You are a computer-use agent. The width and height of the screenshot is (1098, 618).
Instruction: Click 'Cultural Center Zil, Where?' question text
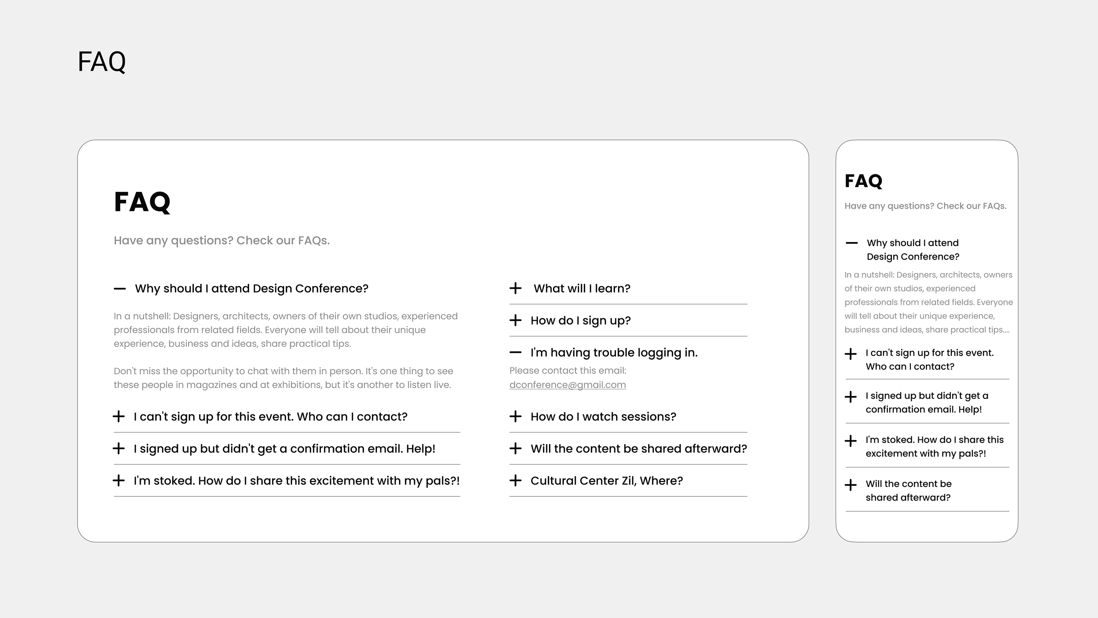(607, 481)
